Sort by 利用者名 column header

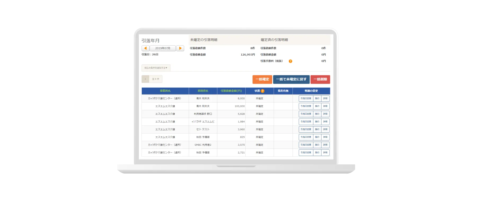coord(203,91)
